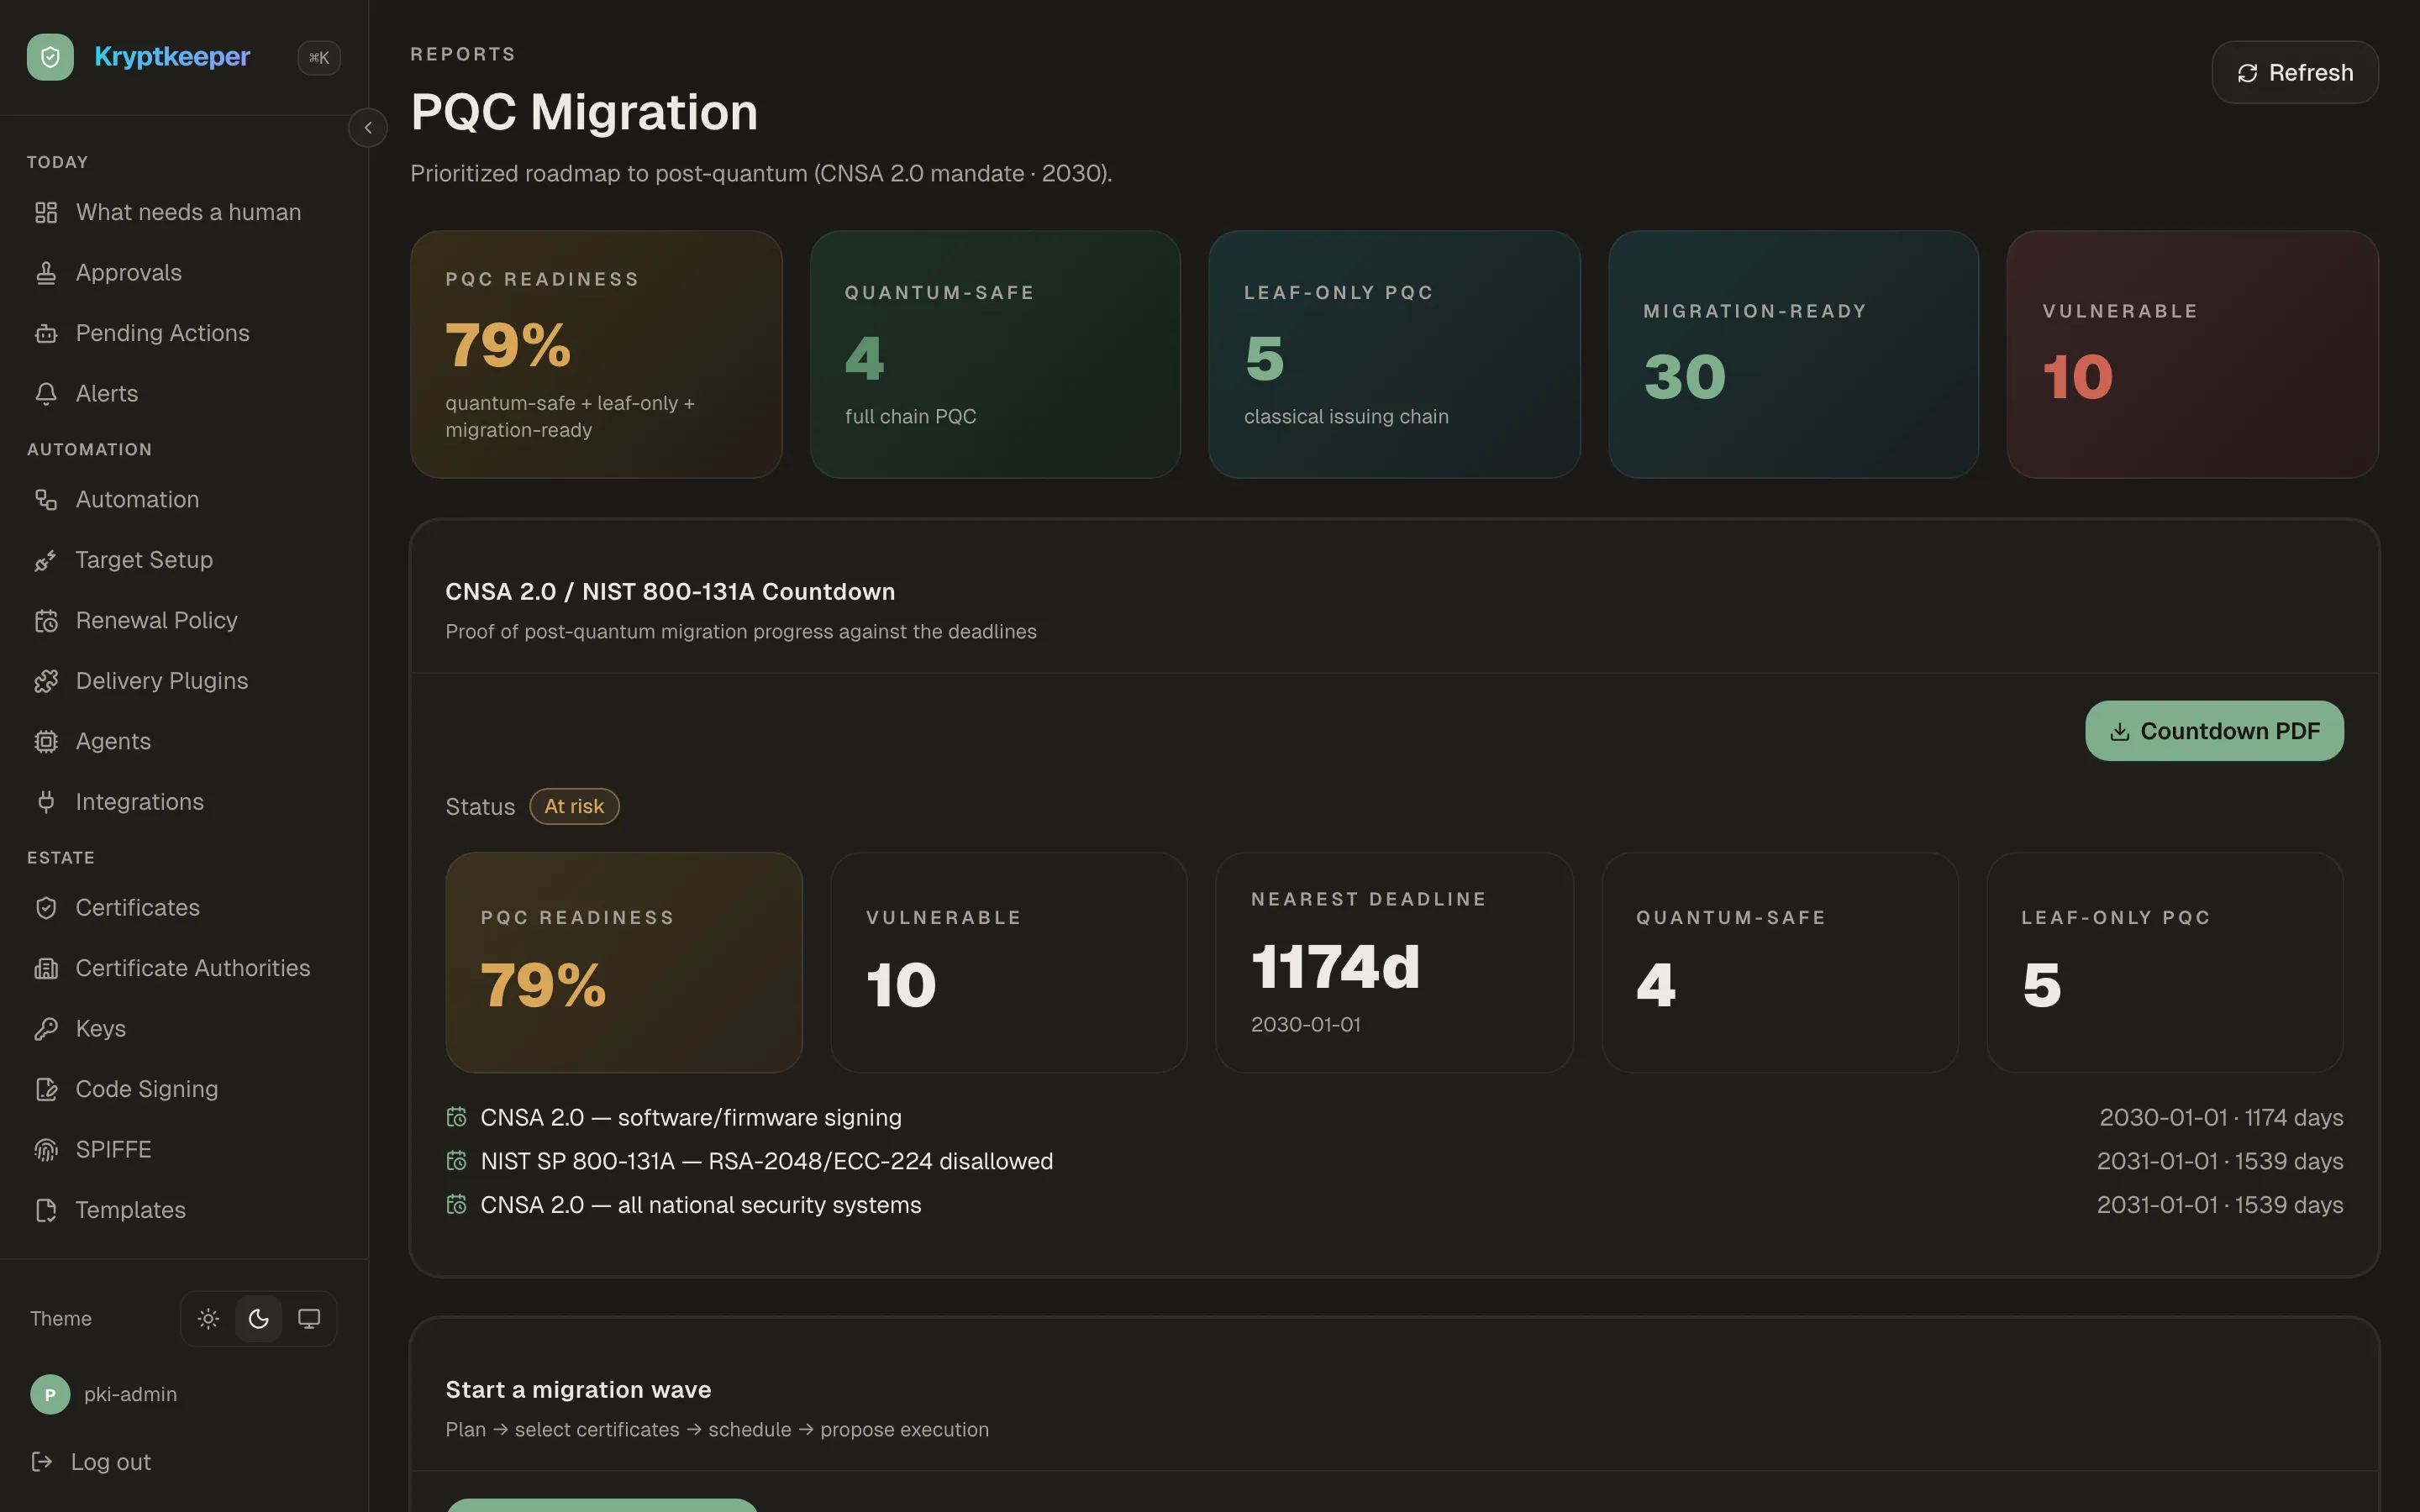Switch to the dark theme
Viewport: 2420px width, 1512px height.
pyautogui.click(x=259, y=1319)
